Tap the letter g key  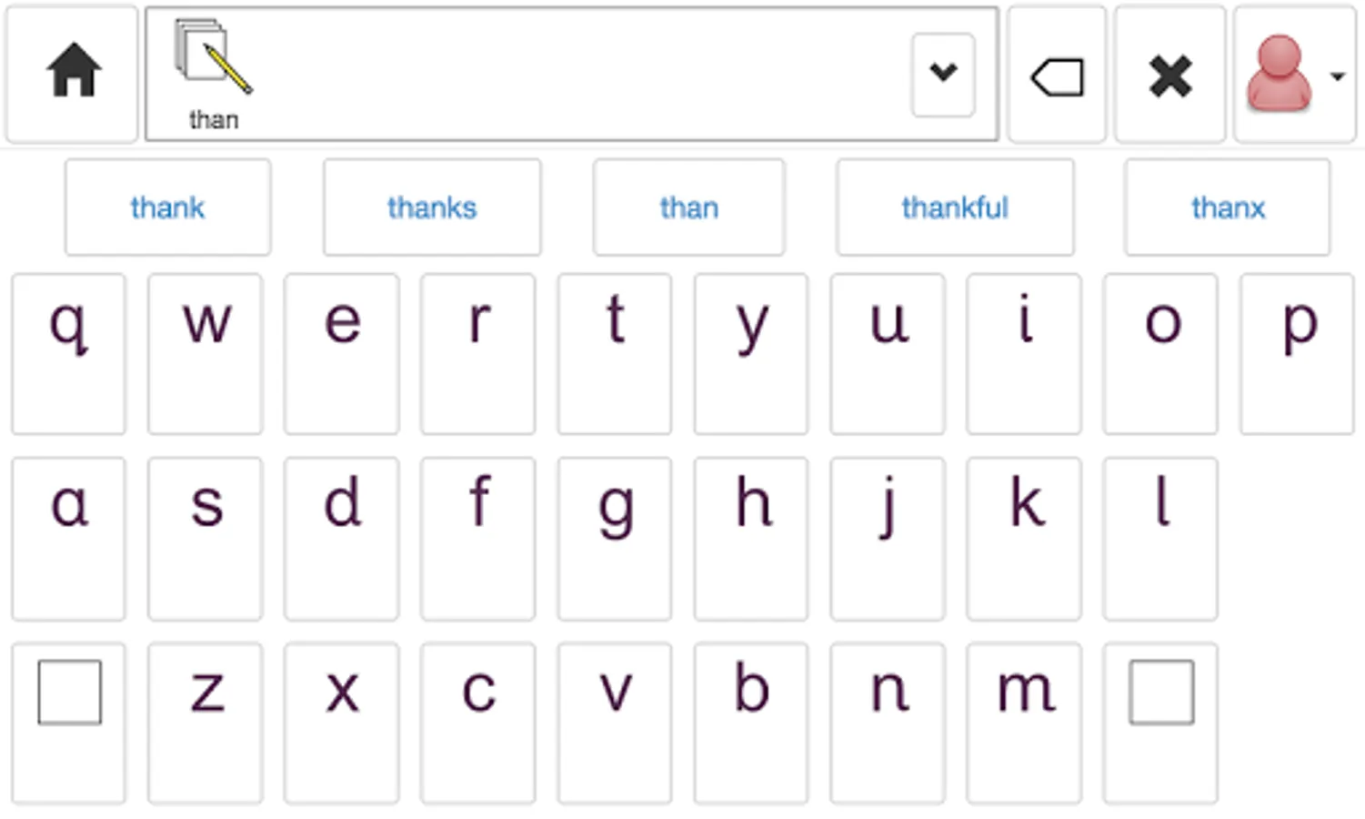(x=615, y=538)
